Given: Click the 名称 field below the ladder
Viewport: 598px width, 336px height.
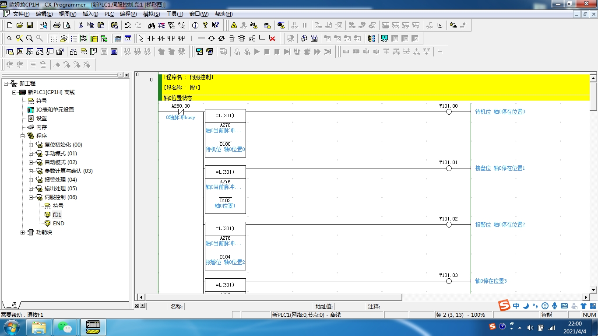Looking at the screenshot, I should click(249, 307).
